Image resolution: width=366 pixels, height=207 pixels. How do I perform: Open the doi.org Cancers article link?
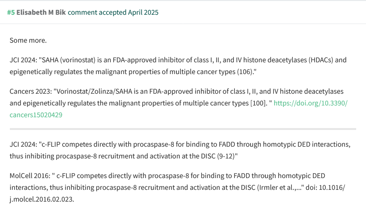pos(310,103)
